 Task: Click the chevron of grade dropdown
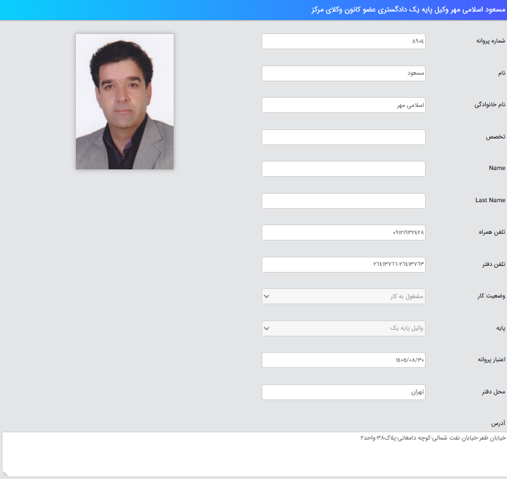267,328
